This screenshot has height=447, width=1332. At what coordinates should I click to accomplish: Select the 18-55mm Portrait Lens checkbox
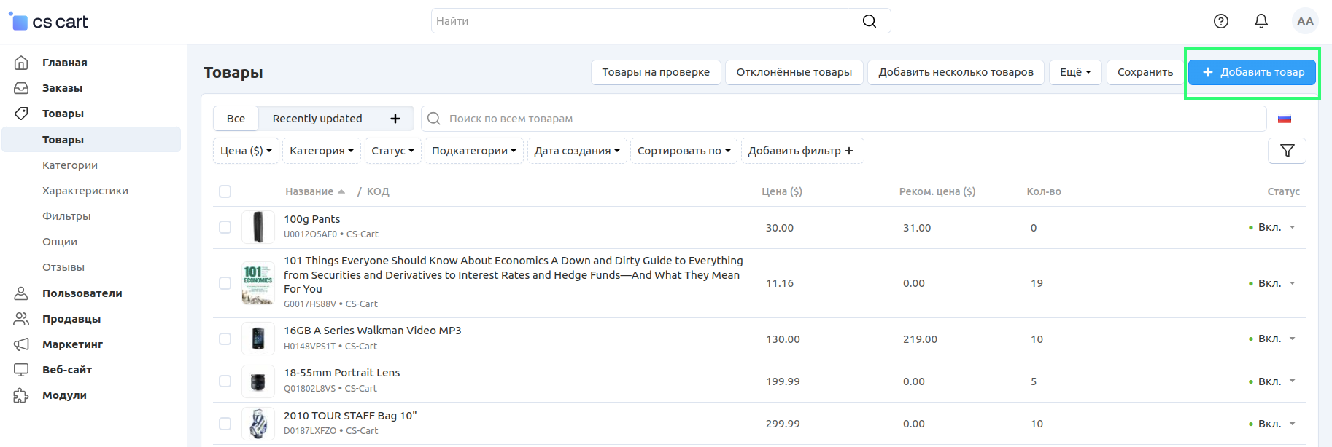coord(225,381)
